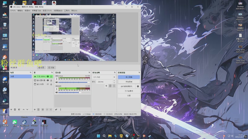The width and height of the screenshot is (248, 139).
Task: Open the 文件(F) menu
Action: point(13,11)
